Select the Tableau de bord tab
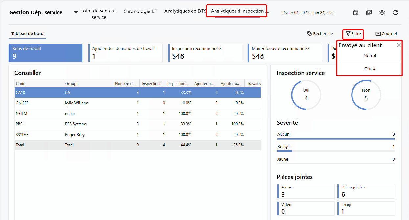Screen dimensions: 409x220 [28, 34]
